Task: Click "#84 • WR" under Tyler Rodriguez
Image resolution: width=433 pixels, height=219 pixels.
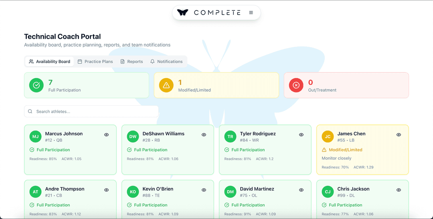Action: pos(249,140)
